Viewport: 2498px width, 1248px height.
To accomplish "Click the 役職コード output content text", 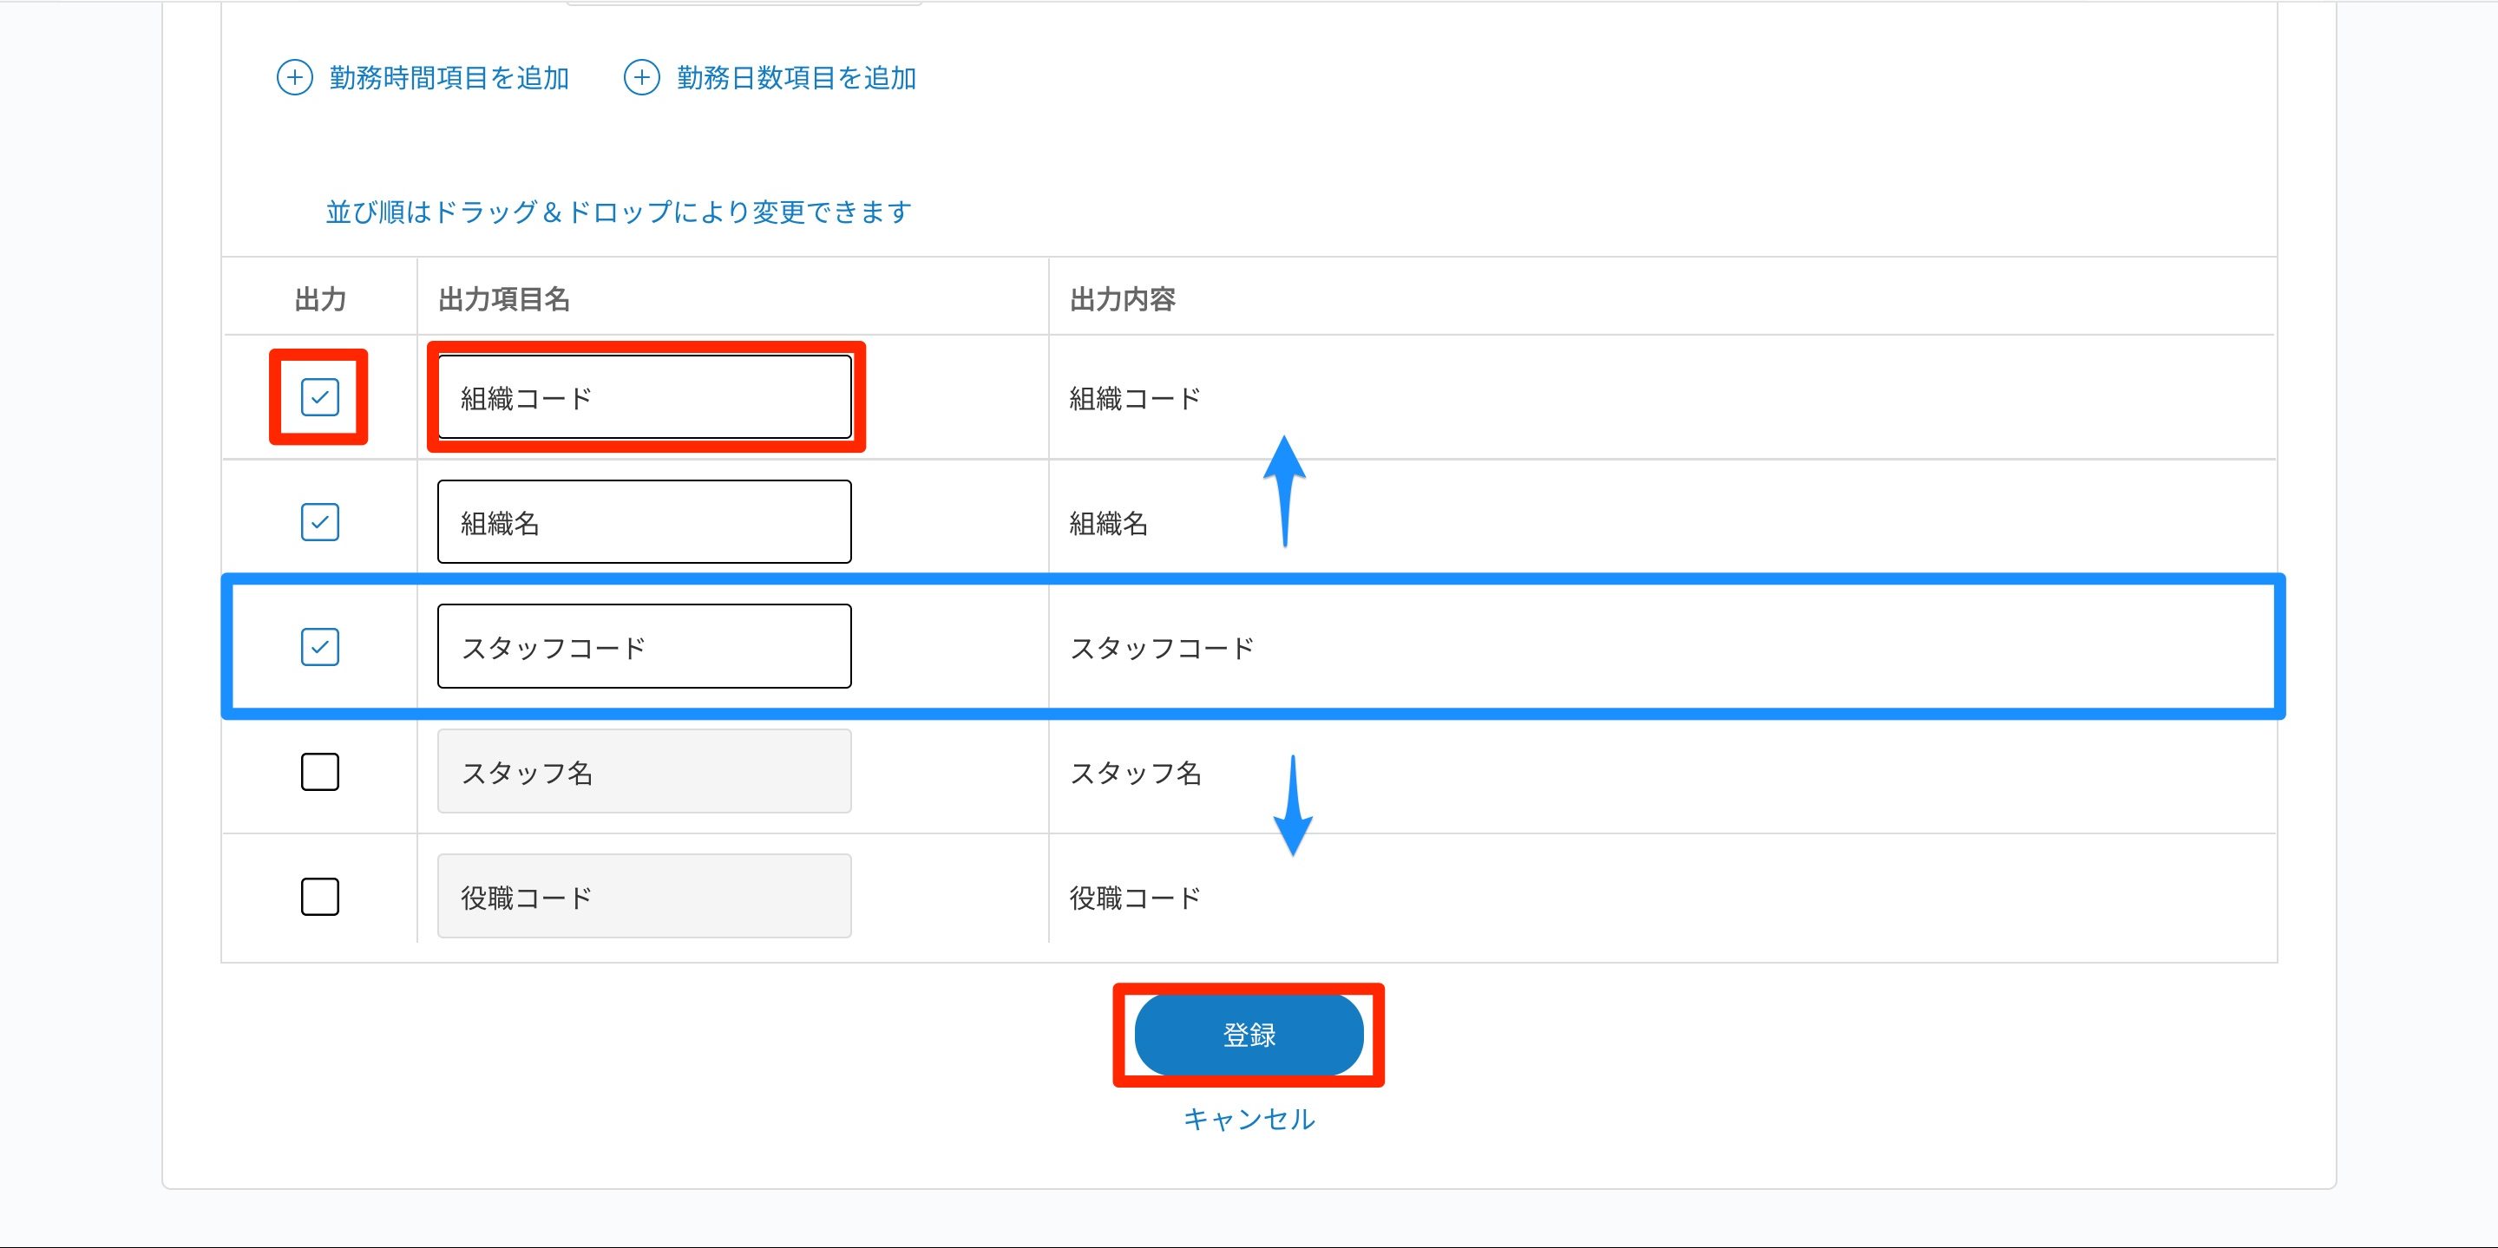I will pyautogui.click(x=1135, y=898).
